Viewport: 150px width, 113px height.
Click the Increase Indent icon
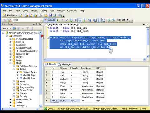tap(123, 20)
